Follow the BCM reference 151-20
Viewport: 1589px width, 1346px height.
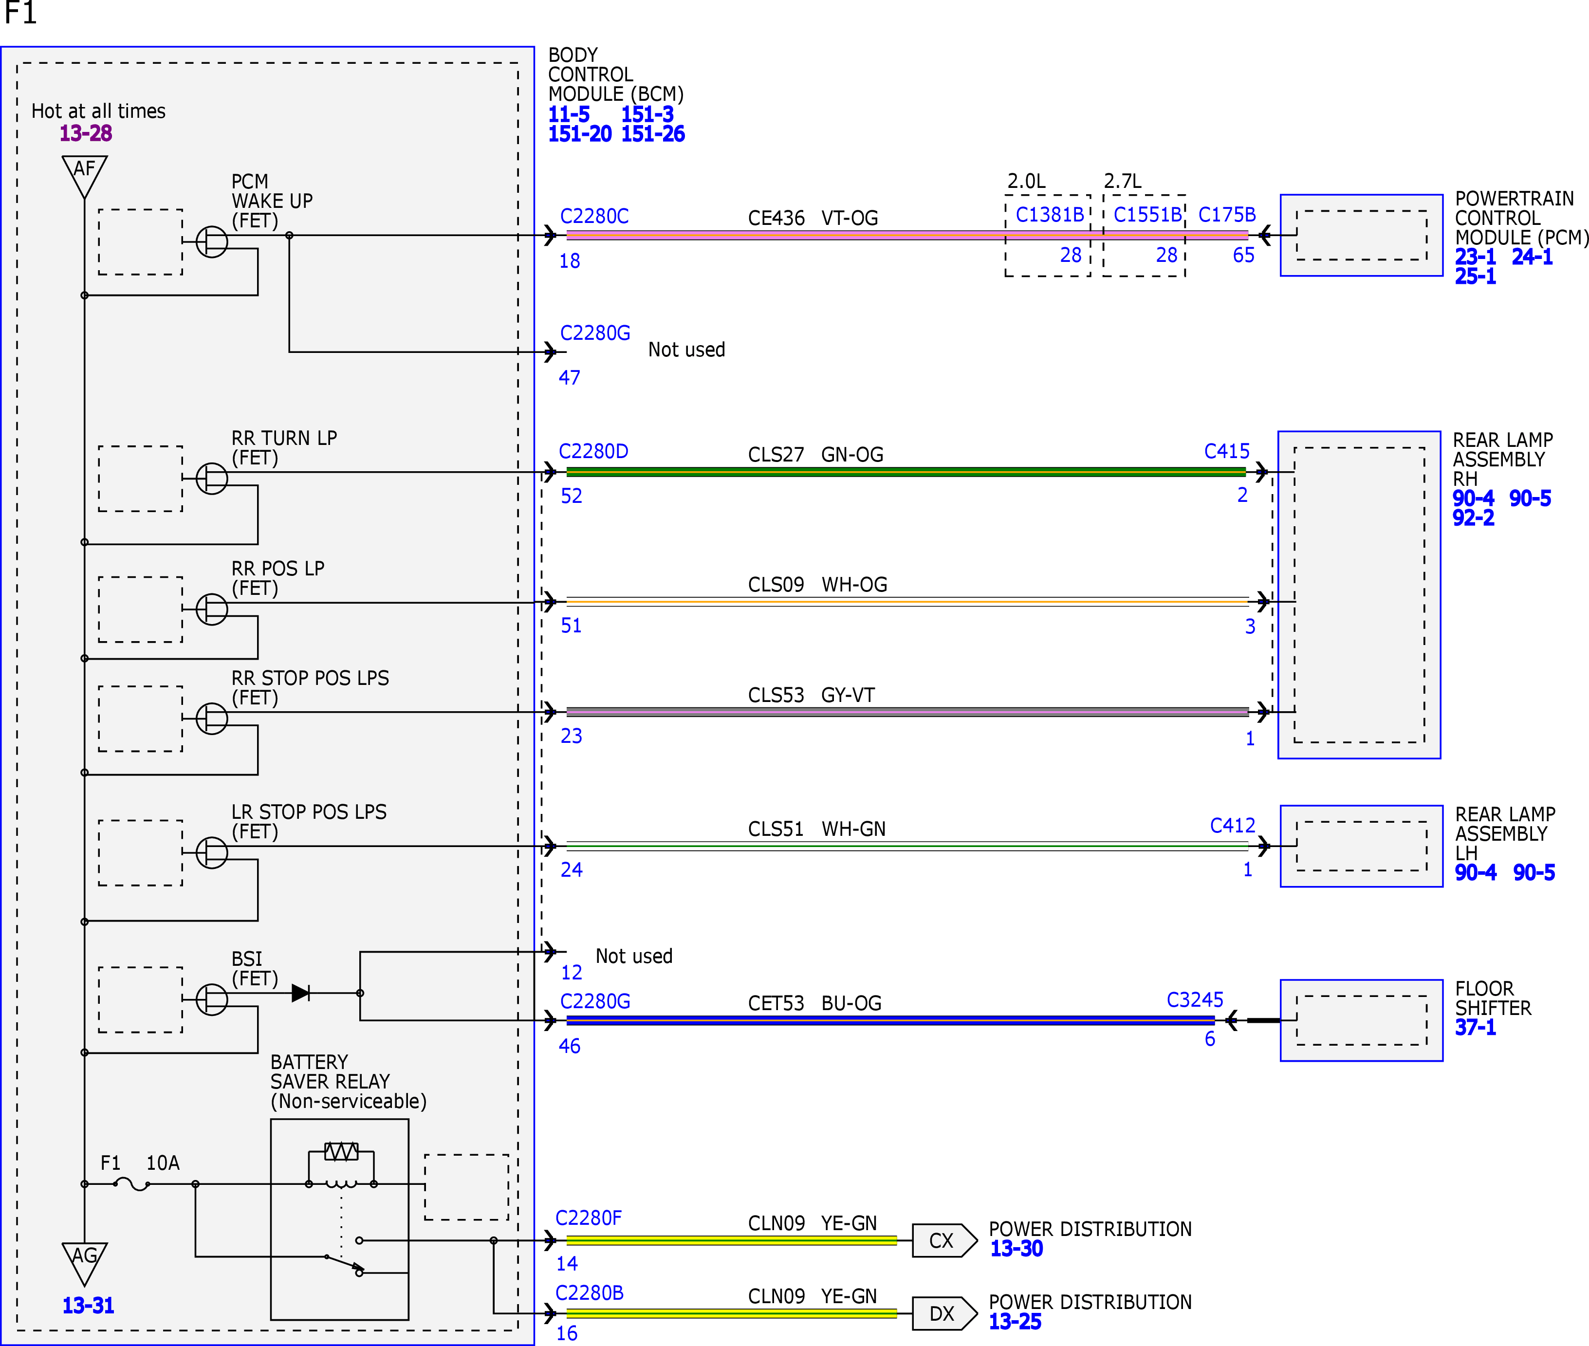(579, 134)
